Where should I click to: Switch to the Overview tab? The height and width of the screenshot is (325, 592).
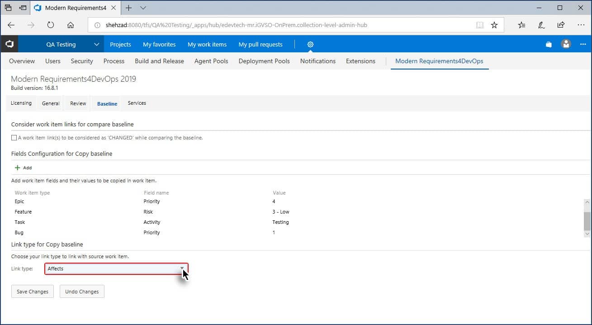click(x=22, y=61)
